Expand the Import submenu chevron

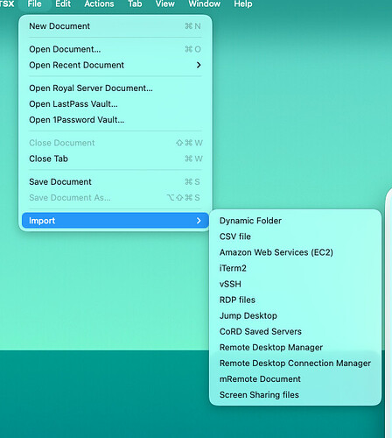click(x=199, y=221)
